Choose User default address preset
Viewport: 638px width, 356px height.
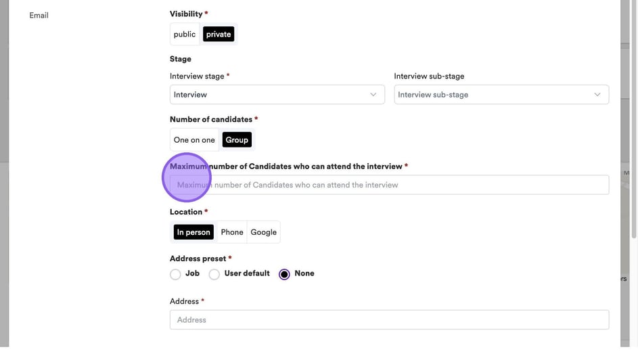coord(214,274)
